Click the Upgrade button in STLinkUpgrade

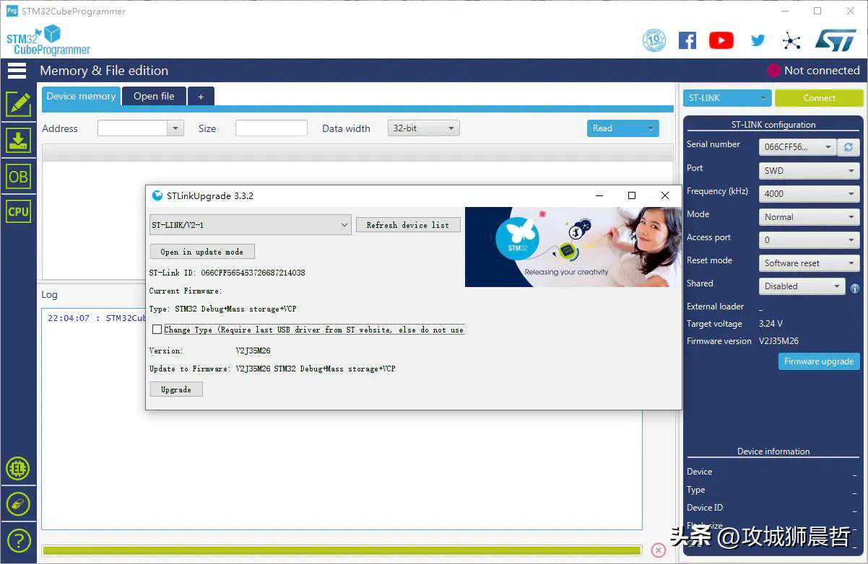(176, 389)
